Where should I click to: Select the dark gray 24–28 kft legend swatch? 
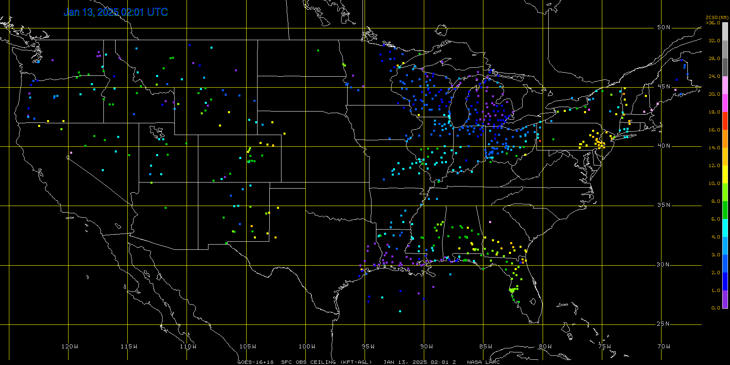click(725, 67)
